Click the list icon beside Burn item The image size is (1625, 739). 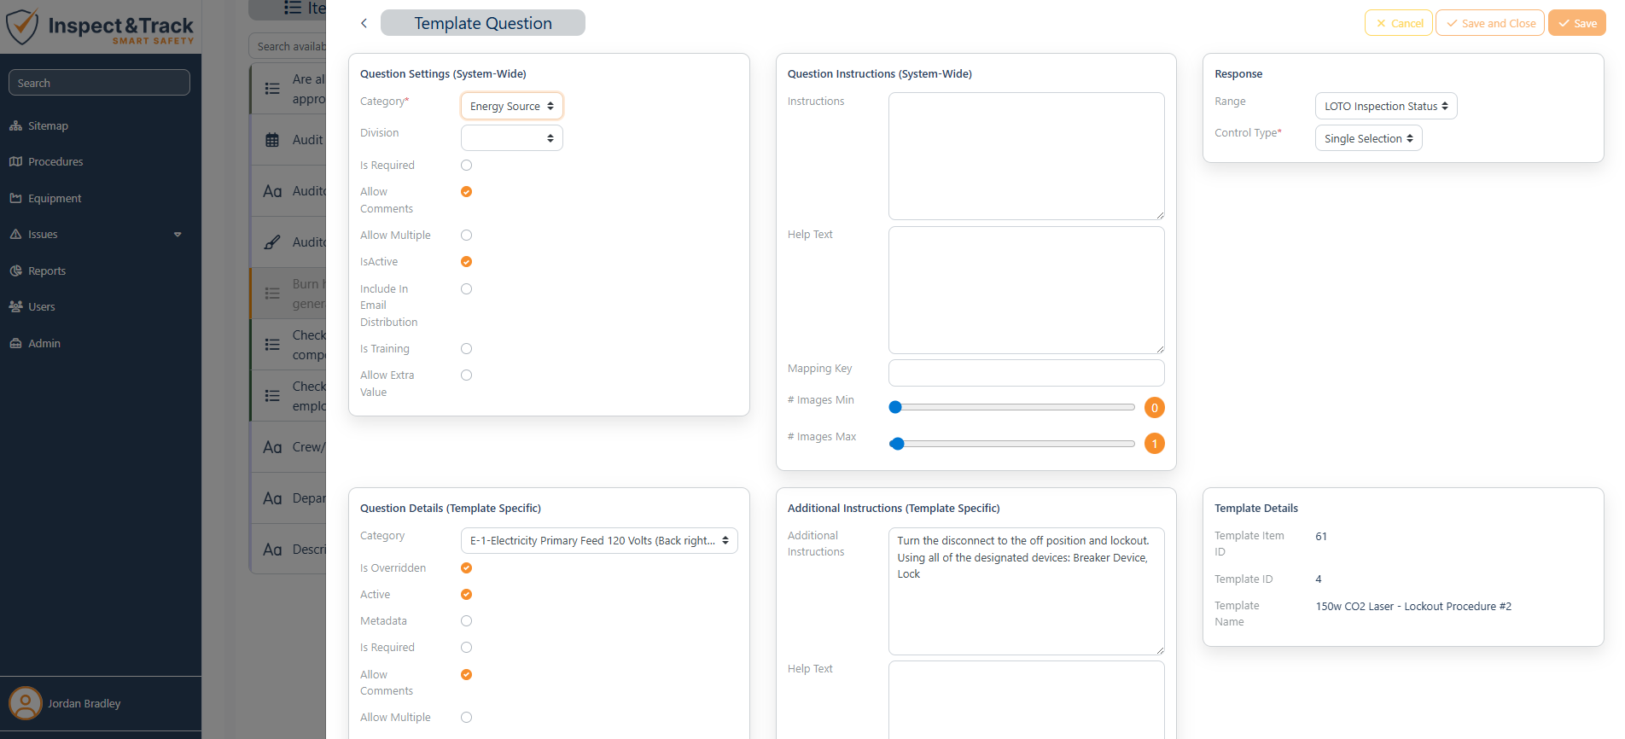(x=272, y=294)
